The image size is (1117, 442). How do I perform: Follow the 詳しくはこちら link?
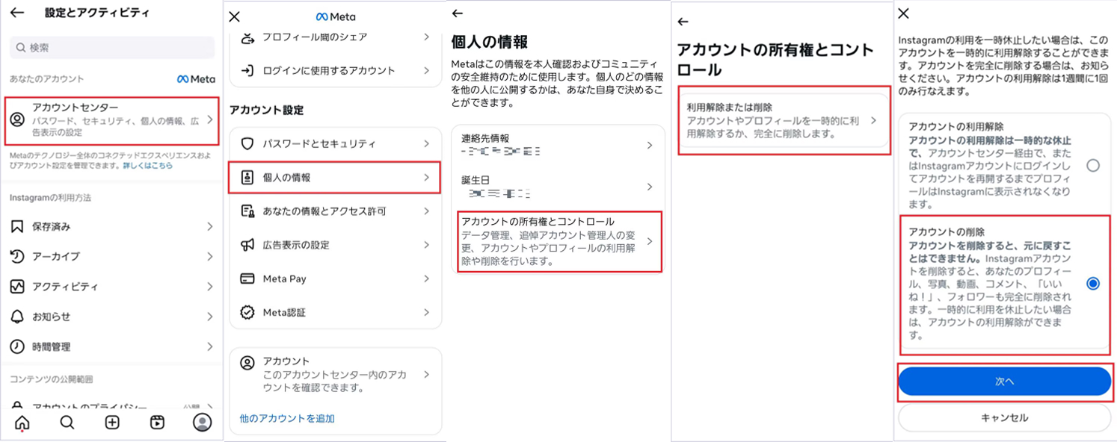tap(147, 166)
